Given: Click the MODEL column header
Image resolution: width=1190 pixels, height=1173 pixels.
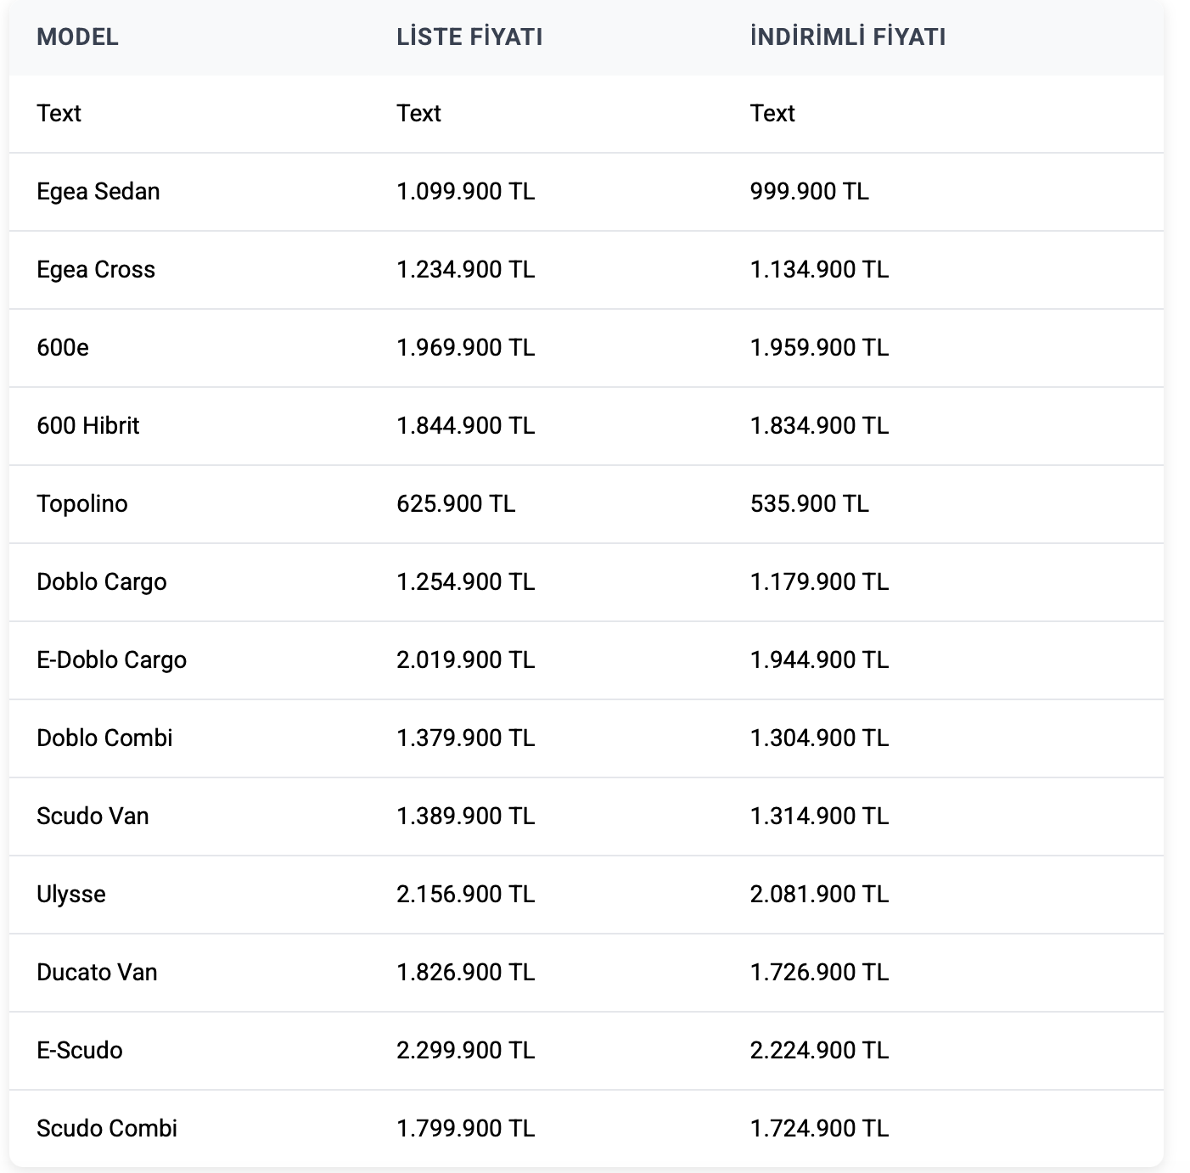Looking at the screenshot, I should click(x=77, y=37).
